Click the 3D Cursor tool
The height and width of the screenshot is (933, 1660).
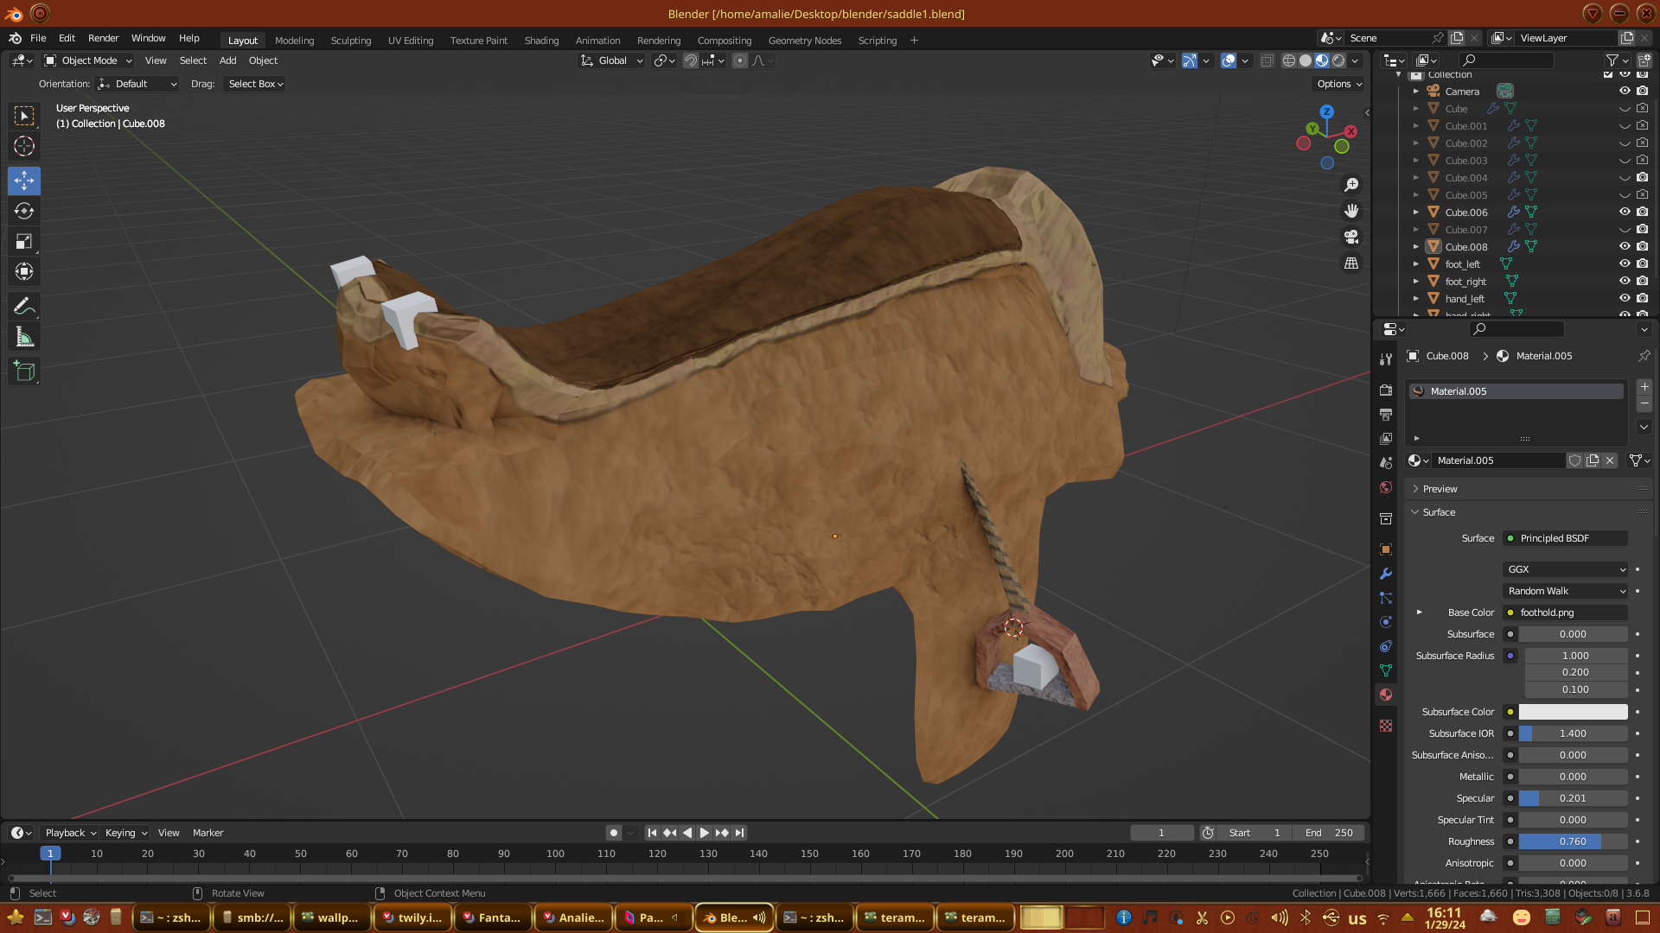[x=24, y=146]
